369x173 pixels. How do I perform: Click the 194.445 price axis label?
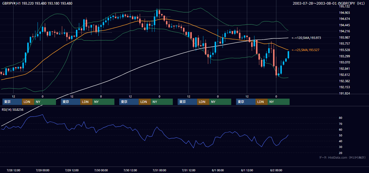pos(344,25)
